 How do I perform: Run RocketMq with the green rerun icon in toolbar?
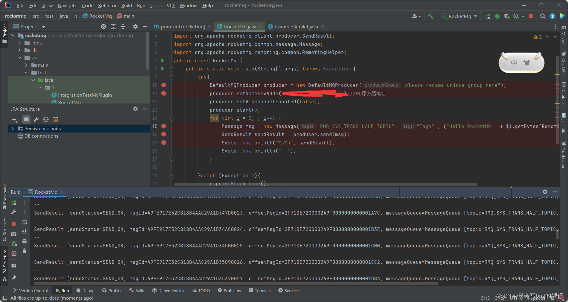click(488, 16)
